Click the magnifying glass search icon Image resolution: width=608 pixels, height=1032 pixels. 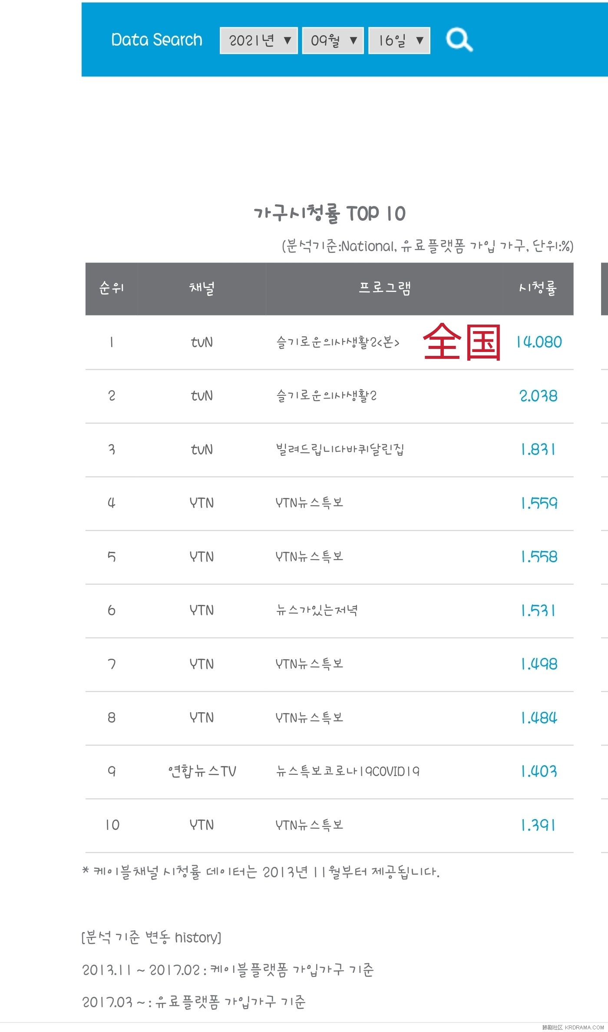click(459, 40)
